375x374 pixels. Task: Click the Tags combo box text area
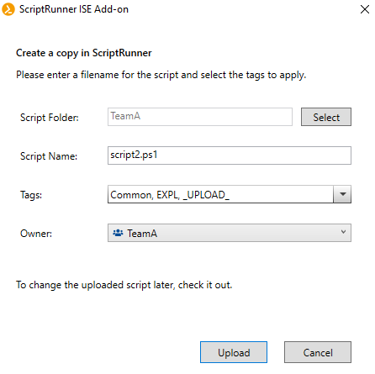click(220, 194)
